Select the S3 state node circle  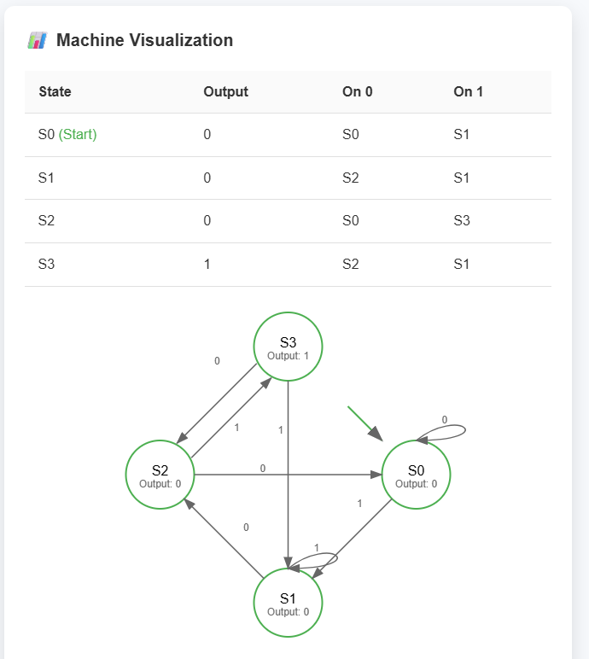tap(288, 347)
